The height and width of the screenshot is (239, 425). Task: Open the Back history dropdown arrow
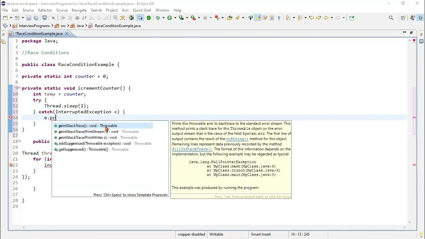click(332, 18)
